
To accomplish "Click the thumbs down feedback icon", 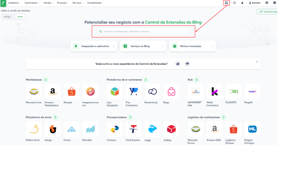I will [x=187, y=64].
